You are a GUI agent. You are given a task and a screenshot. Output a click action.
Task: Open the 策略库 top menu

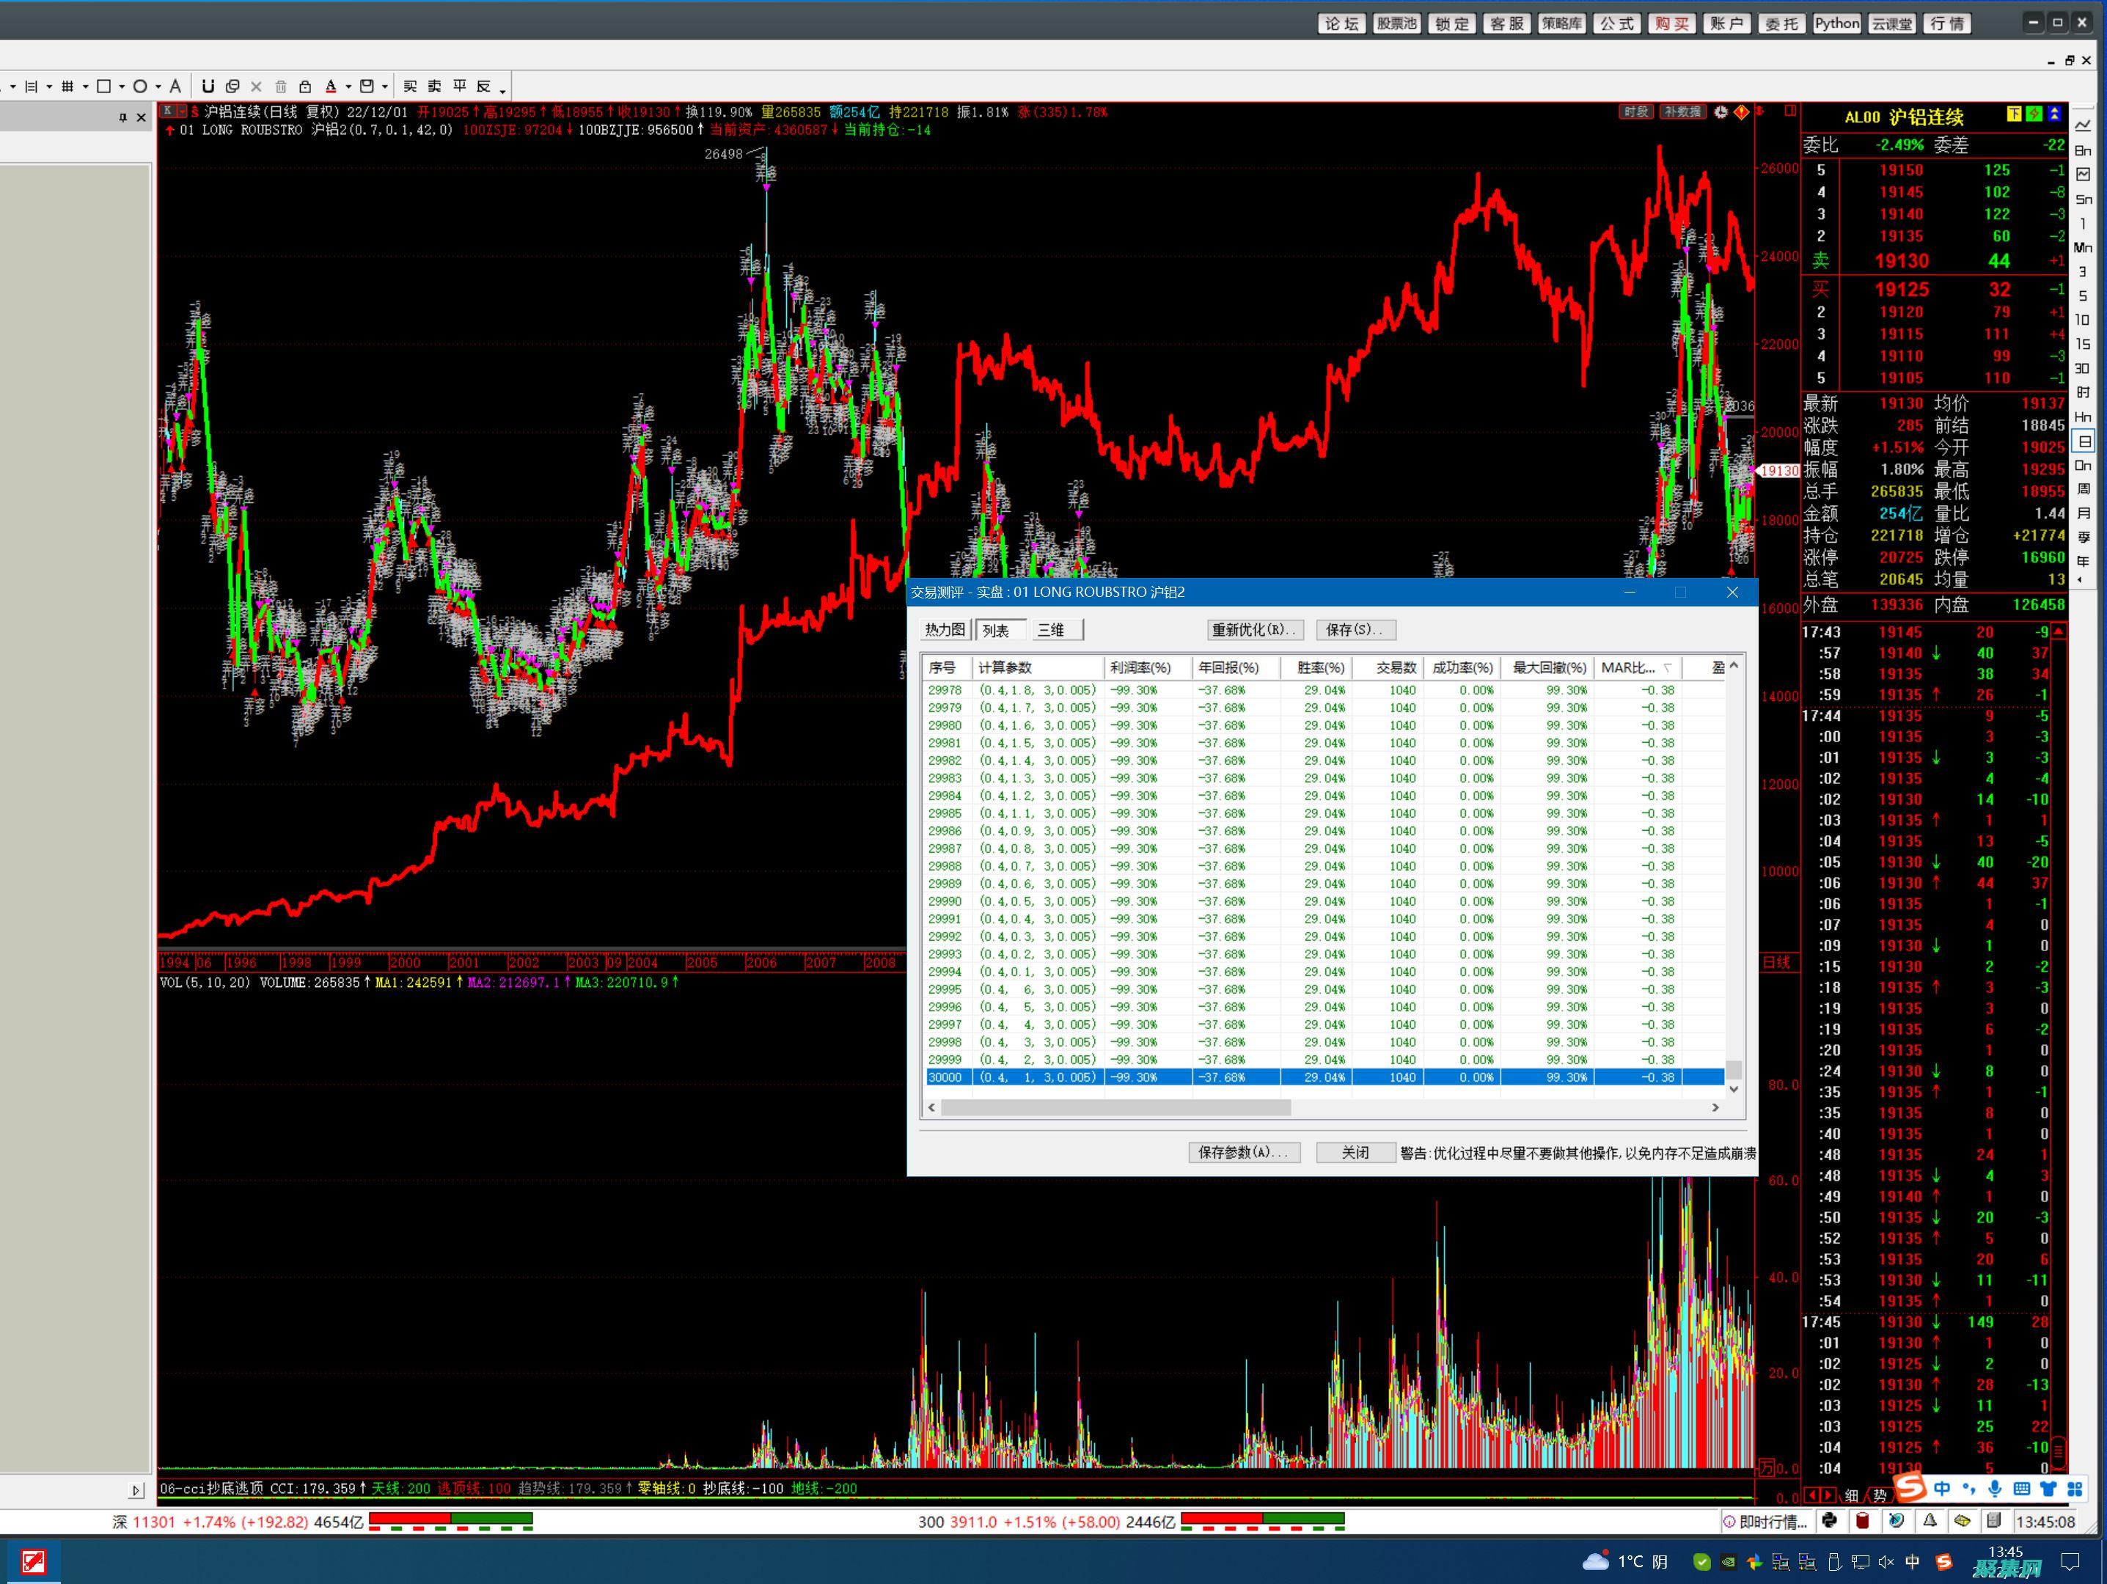tap(1561, 23)
